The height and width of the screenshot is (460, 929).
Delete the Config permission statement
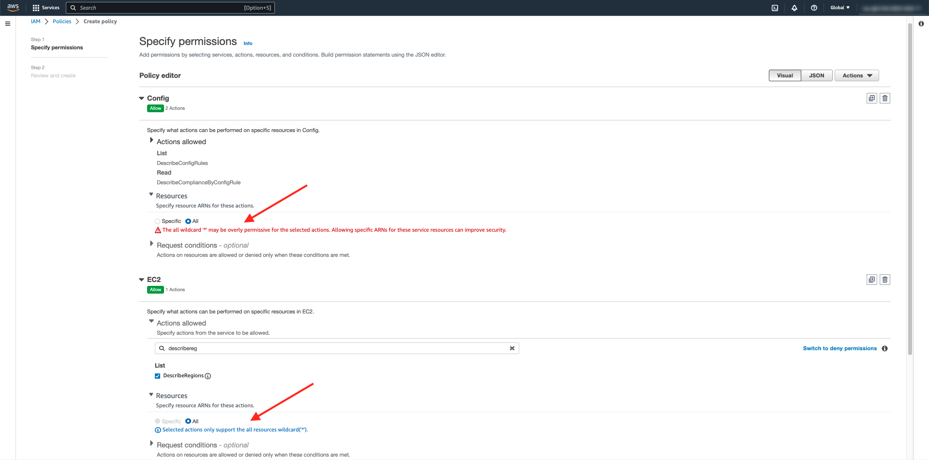pyautogui.click(x=885, y=98)
